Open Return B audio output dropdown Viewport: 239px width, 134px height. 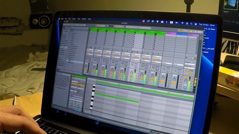coord(179,65)
